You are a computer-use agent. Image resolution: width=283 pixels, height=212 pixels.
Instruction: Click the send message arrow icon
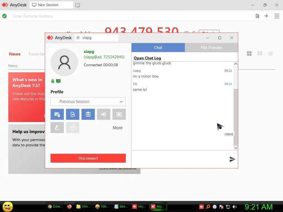click(232, 159)
